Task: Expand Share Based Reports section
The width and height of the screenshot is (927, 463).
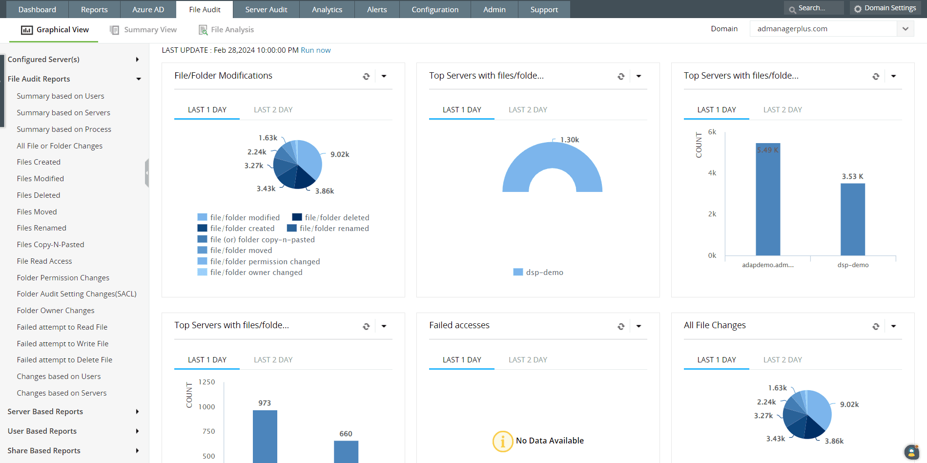Action: coord(137,451)
